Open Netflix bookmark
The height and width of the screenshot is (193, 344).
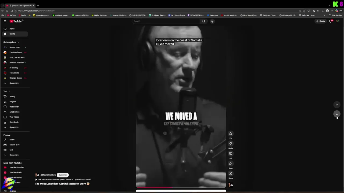[x=22, y=15]
